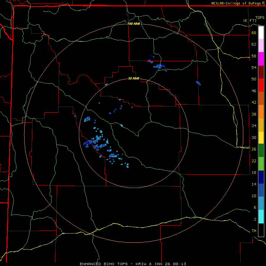Image resolution: width=266 pixels, height=266 pixels.
Task: Click the 00:13 timestamp
Action: (x=179, y=264)
